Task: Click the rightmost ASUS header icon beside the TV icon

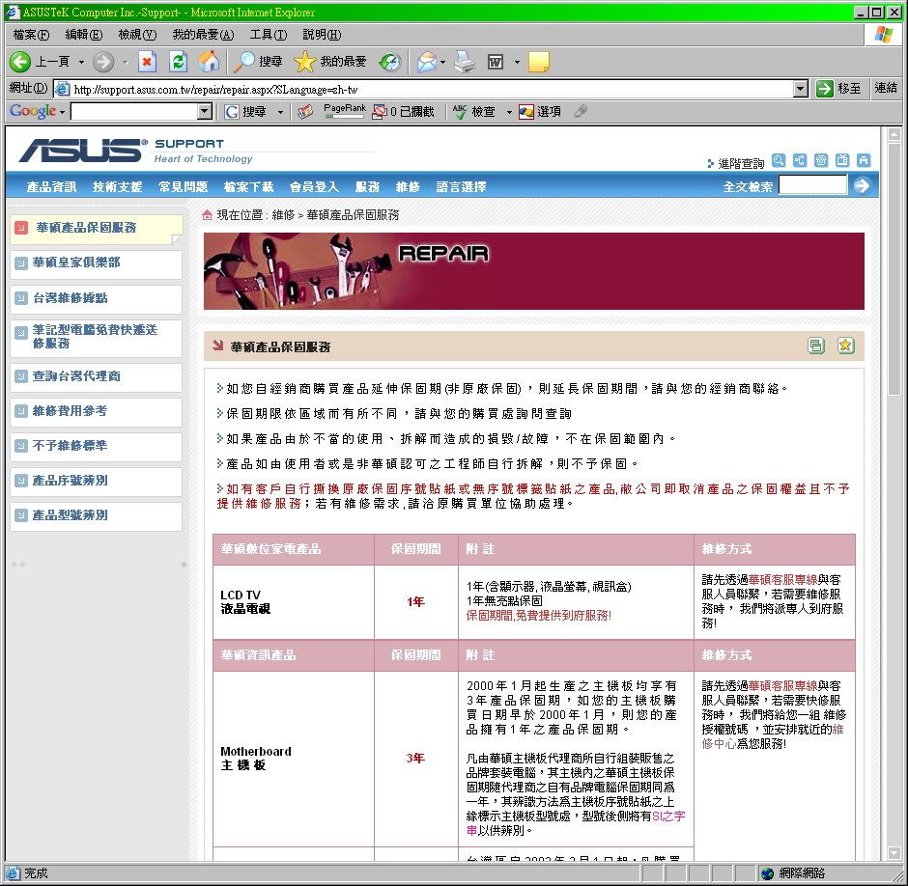Action: tap(864, 160)
